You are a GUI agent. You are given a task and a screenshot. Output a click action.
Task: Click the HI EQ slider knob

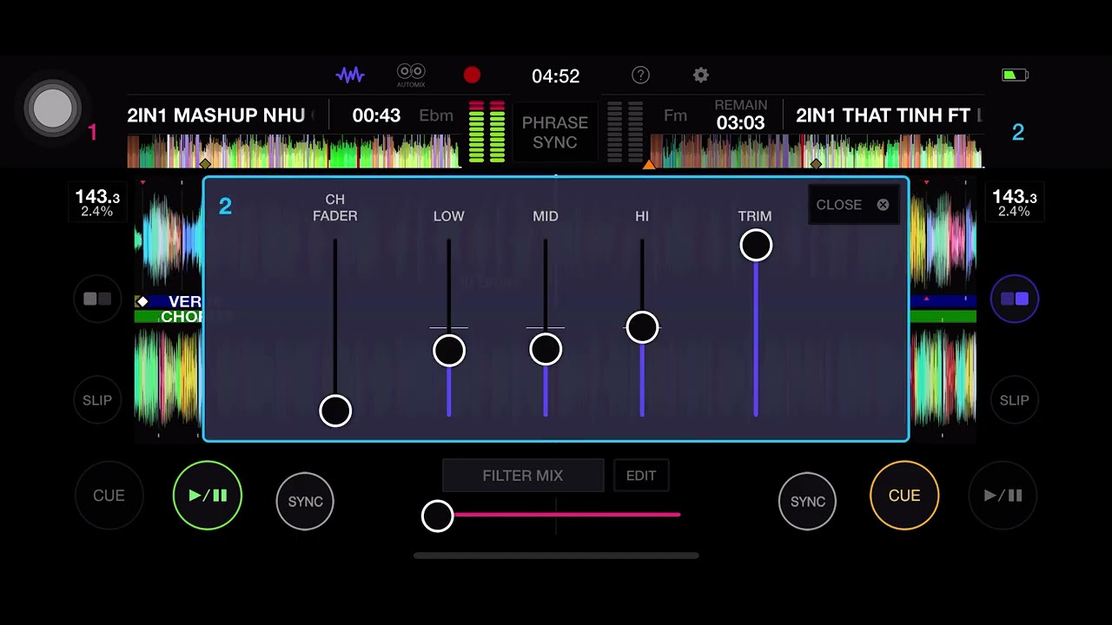click(x=642, y=327)
